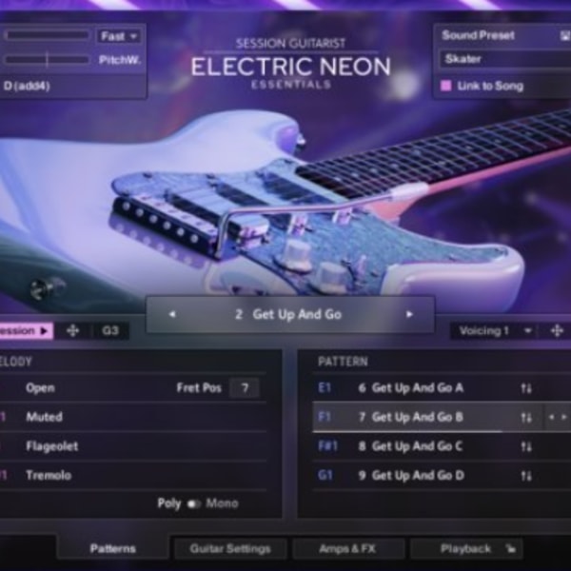Open the Skater sound preset selector
The image size is (571, 571).
tap(505, 59)
